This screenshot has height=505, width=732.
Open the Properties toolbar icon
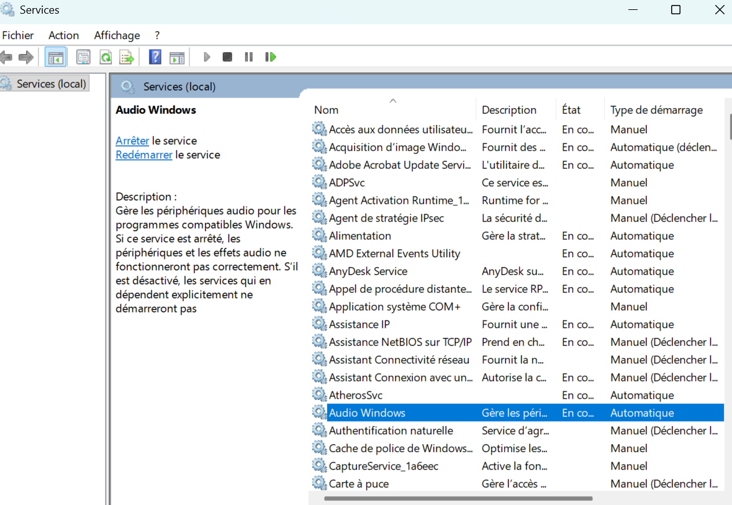click(83, 57)
